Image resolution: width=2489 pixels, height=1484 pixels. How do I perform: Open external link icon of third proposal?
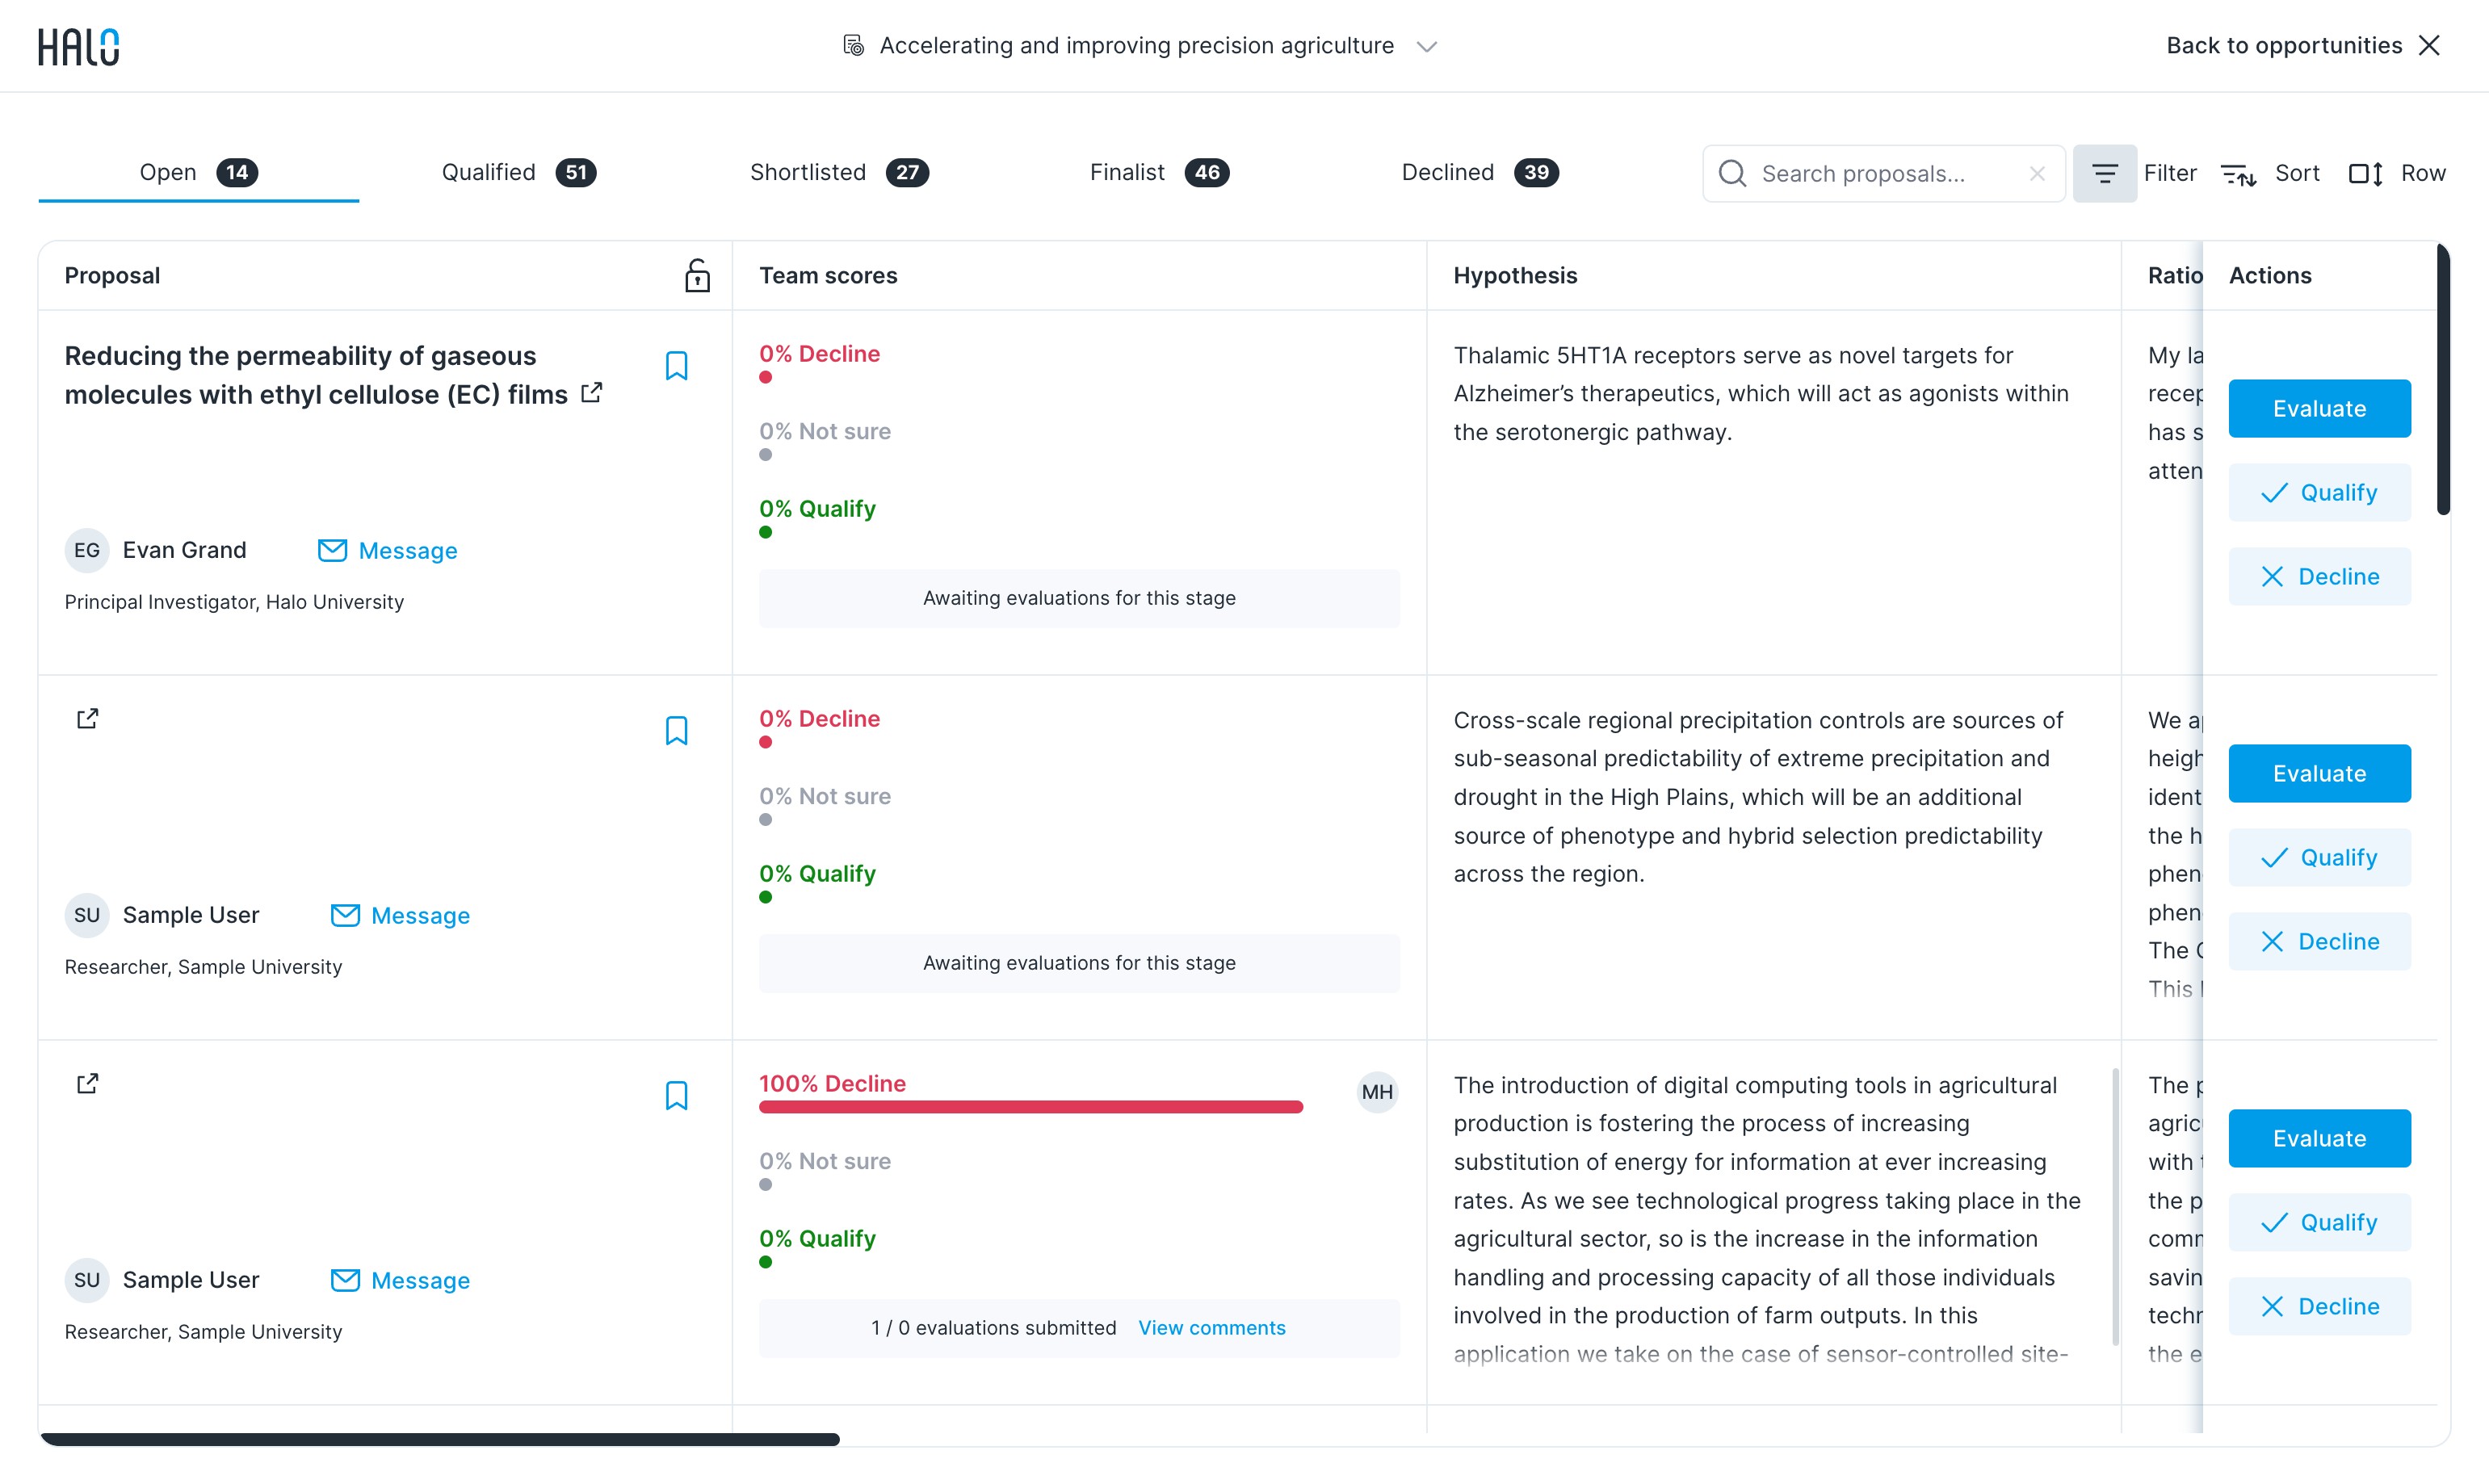[88, 1084]
